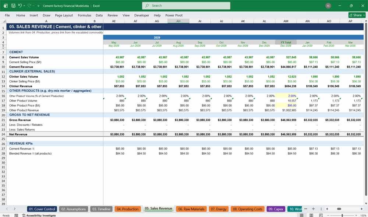
Task: Click the zoom in plus button
Action: click(357, 216)
